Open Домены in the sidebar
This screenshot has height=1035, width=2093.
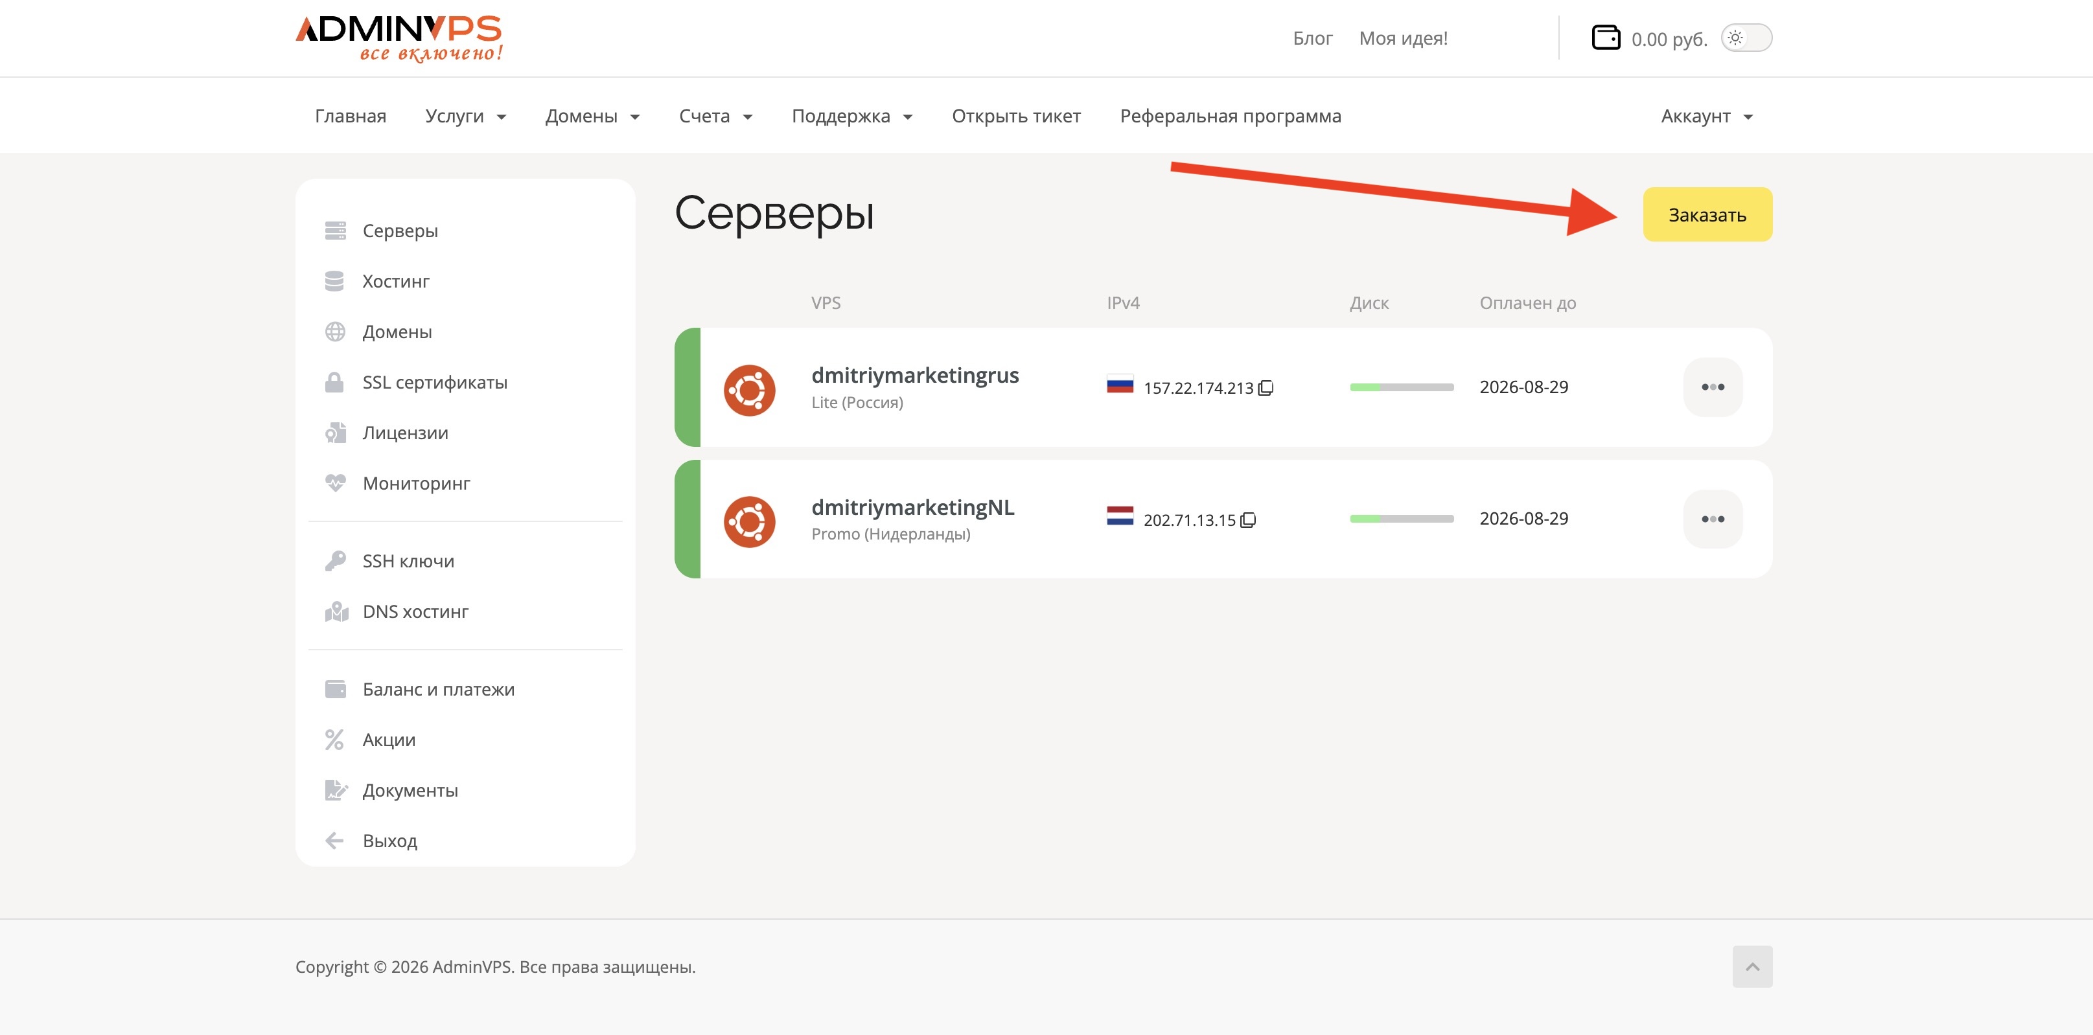click(x=397, y=332)
